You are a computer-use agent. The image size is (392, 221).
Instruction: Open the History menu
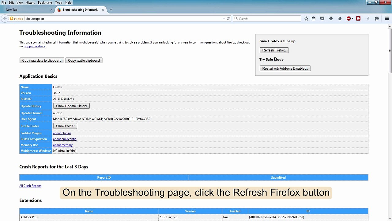[30, 2]
